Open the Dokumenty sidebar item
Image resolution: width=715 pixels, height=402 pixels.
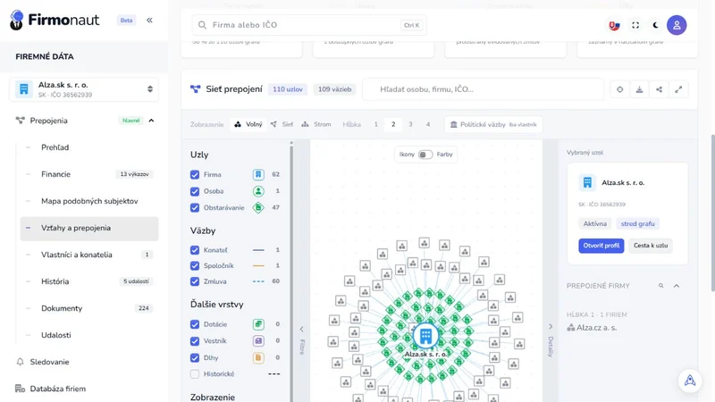coord(89,308)
